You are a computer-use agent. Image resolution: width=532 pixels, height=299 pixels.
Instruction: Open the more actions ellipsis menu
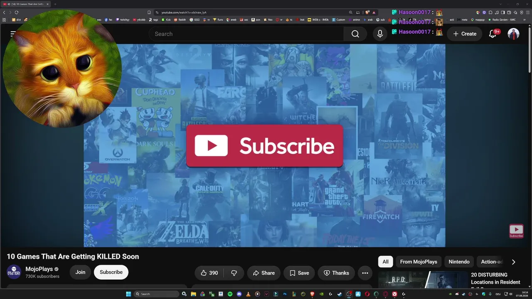click(365, 273)
